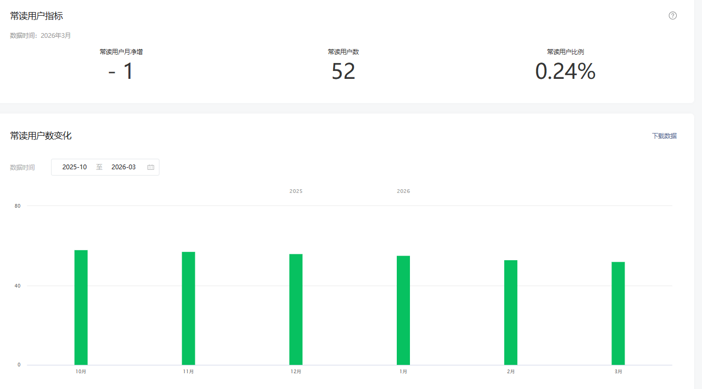
Task: Open the calendar icon in date range picker
Action: point(151,167)
